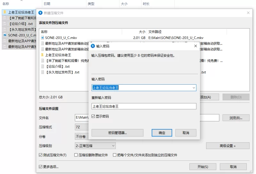256x174 pixels.
Task: Click the 高级设置 » button
Action: pos(228,146)
